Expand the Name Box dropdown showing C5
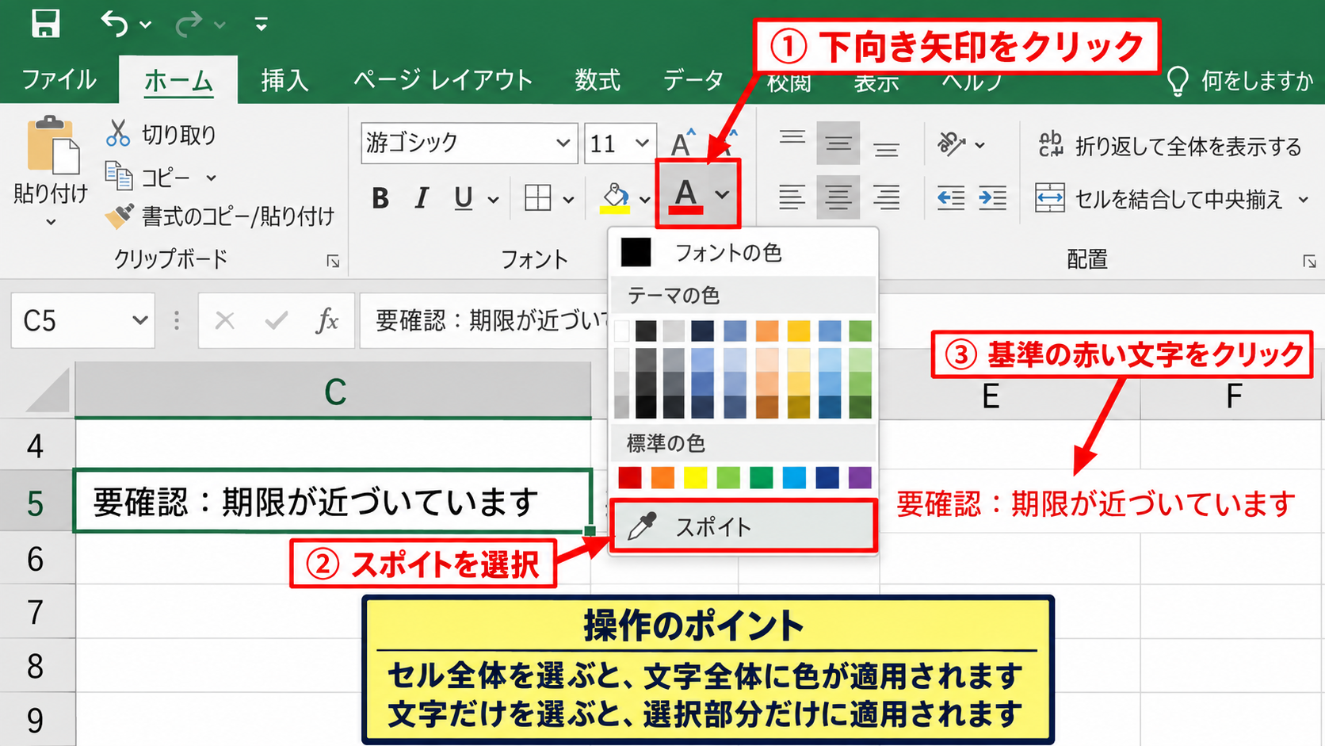The height and width of the screenshot is (746, 1325). click(x=140, y=320)
